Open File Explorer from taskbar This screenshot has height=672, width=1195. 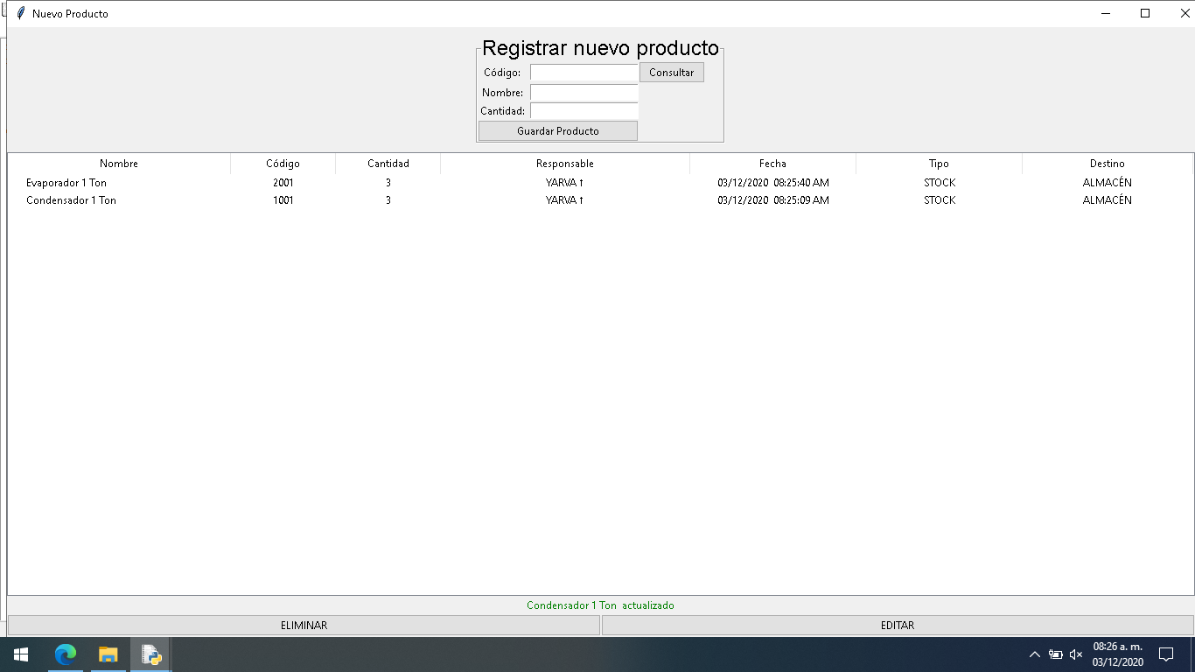[108, 654]
